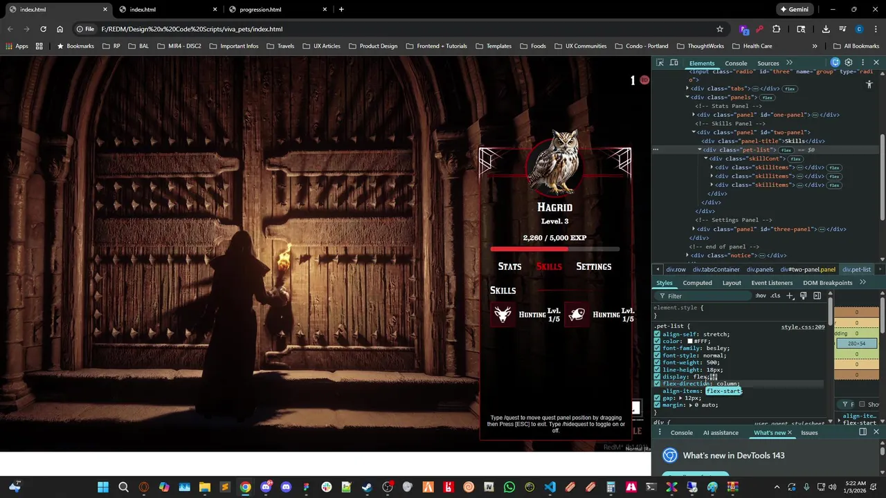Expand the three-panel div node

(694, 229)
